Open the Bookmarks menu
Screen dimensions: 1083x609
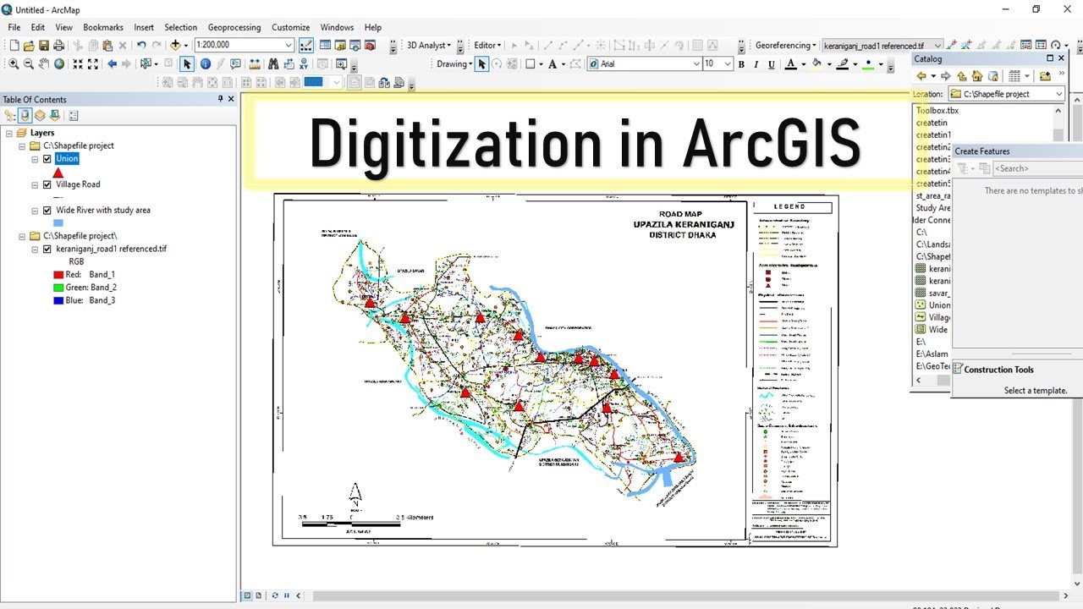(103, 27)
